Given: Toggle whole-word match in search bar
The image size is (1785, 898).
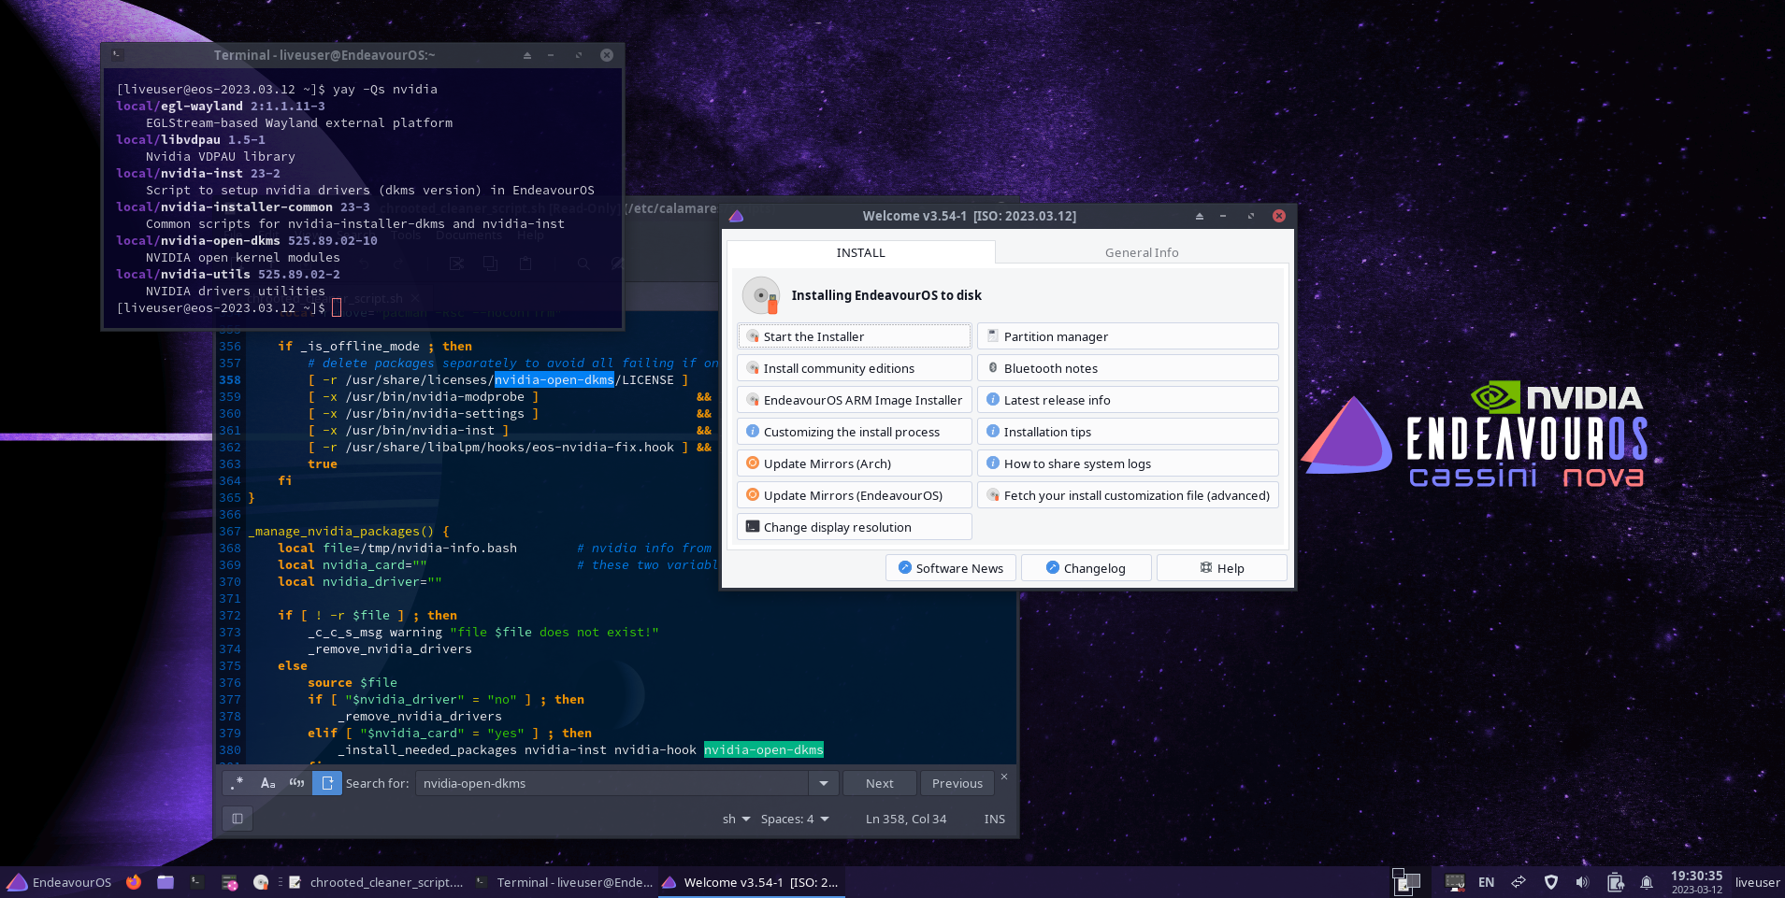Looking at the screenshot, I should click(x=297, y=783).
